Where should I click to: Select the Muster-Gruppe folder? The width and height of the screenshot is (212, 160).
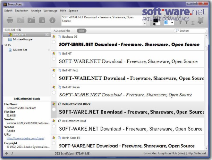22,39
